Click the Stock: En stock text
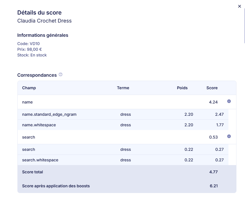Screen dimensions: 245x201 click(32, 55)
